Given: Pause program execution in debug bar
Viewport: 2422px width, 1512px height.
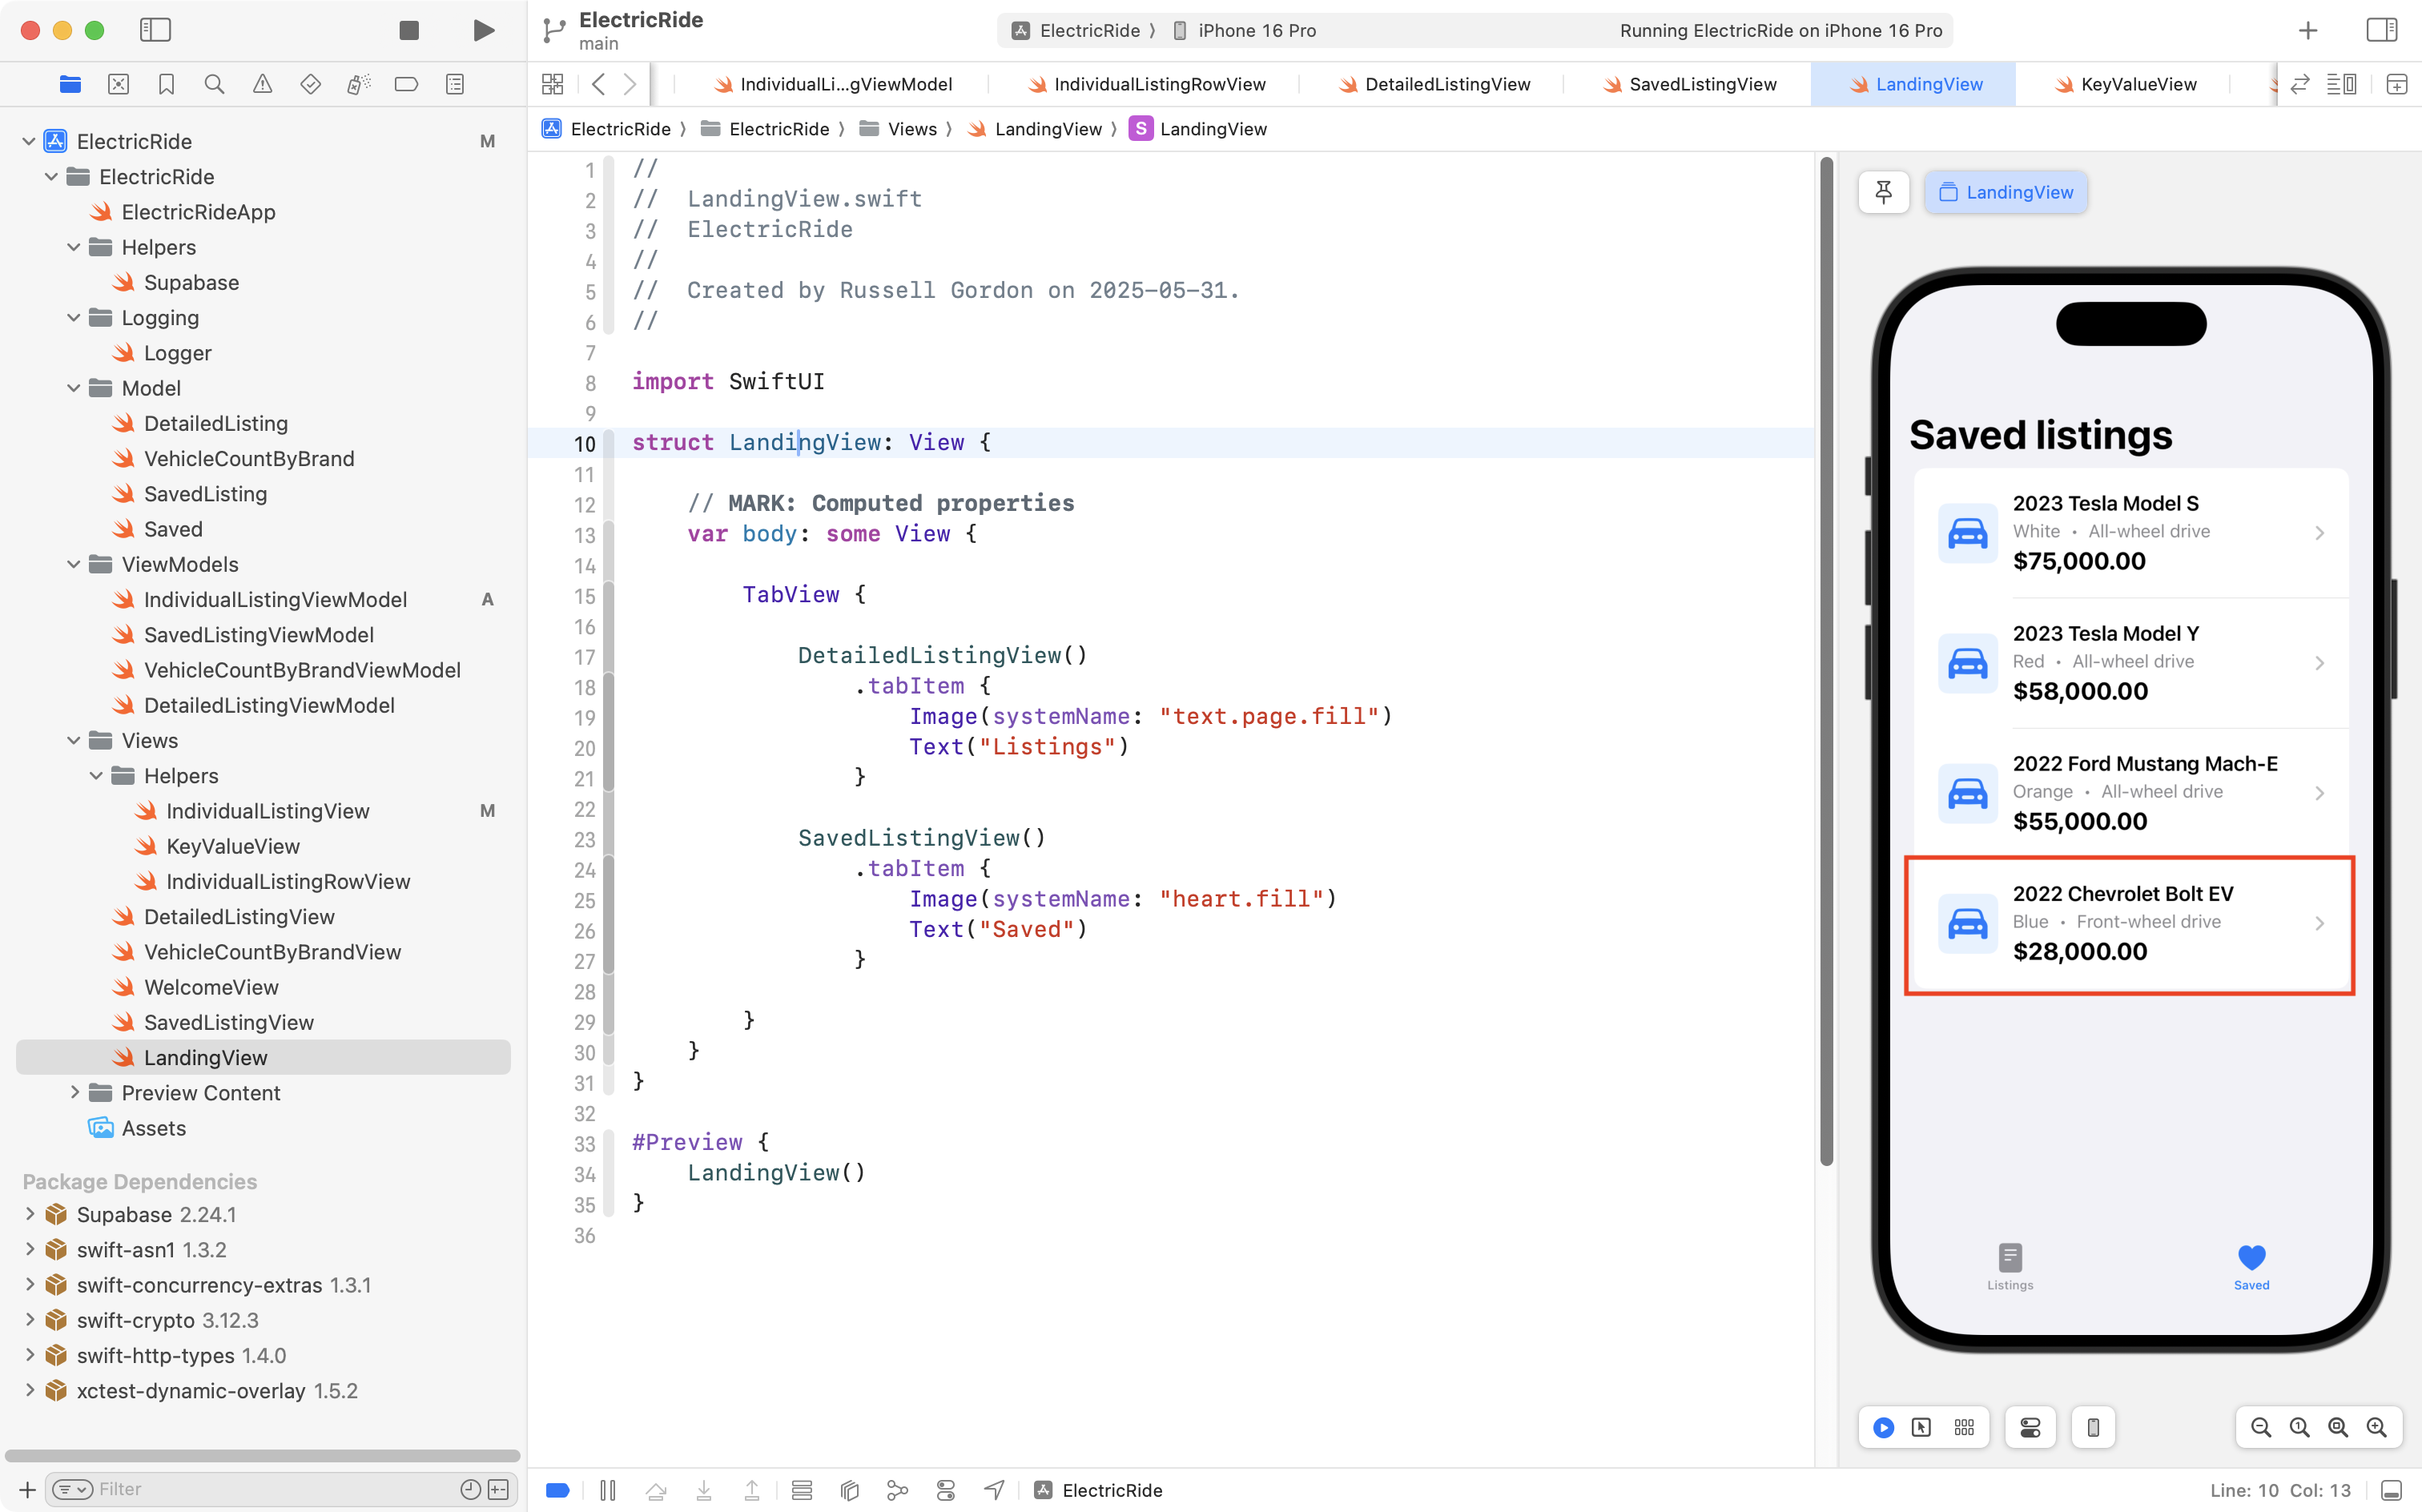Looking at the screenshot, I should coord(607,1490).
